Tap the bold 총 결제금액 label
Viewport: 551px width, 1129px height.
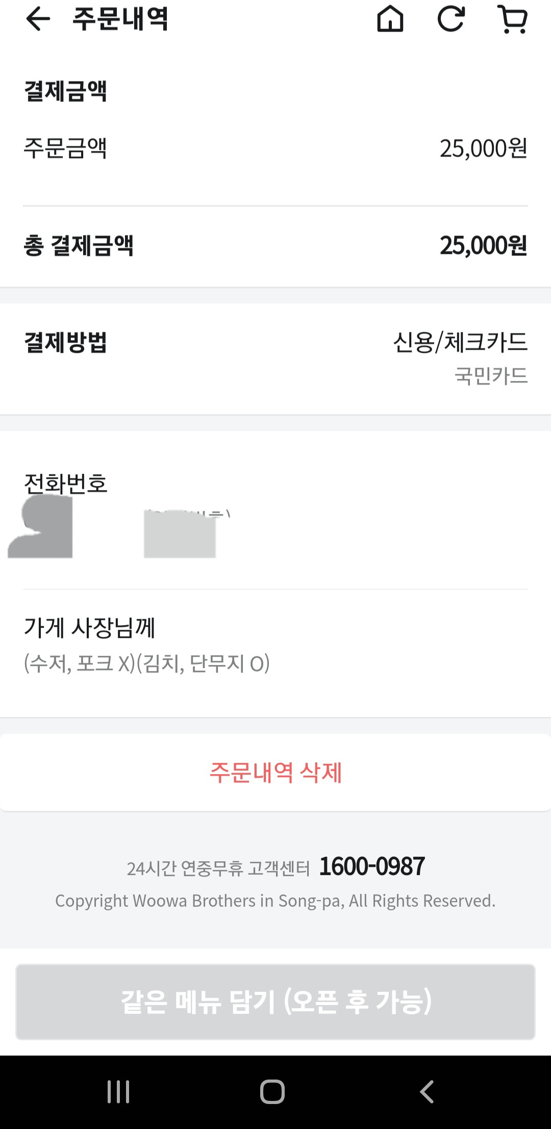[79, 246]
